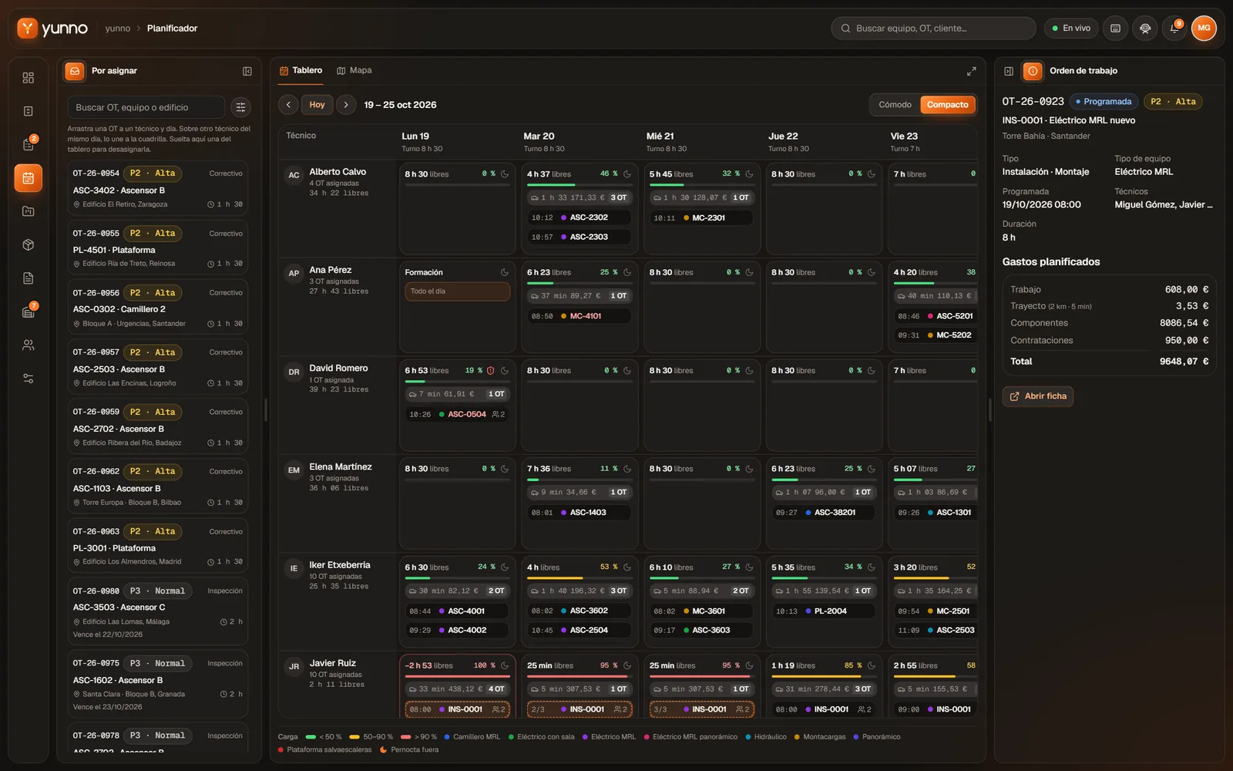This screenshot has width=1233, height=771.
Task: Open MC-4101 task for Ana Pérez
Action: click(x=579, y=316)
